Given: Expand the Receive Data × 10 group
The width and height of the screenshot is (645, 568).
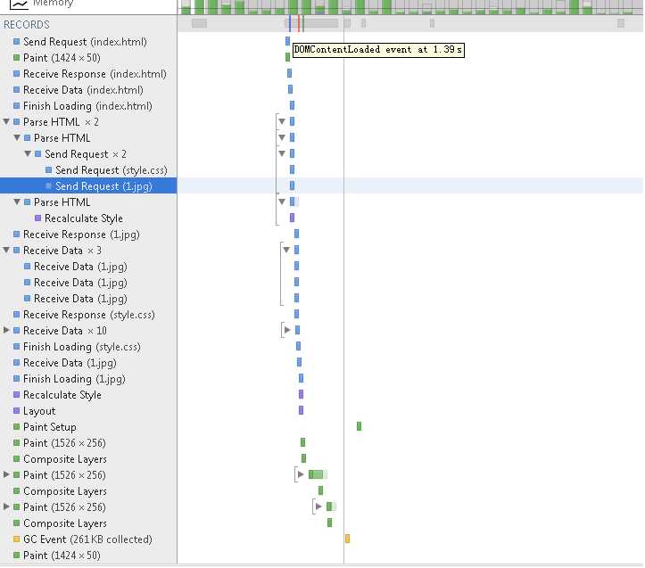Looking at the screenshot, I should click(6, 330).
